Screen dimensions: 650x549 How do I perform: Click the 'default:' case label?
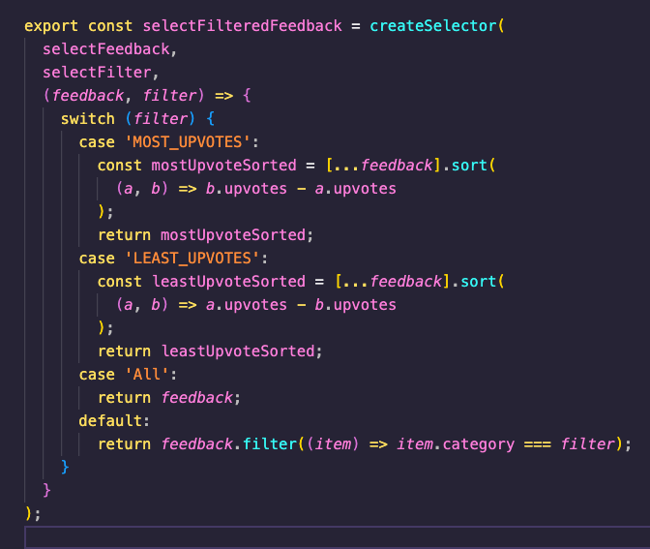(x=114, y=421)
